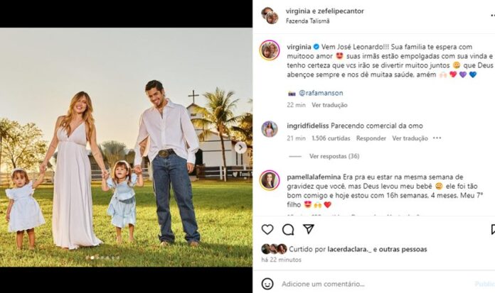The image size is (495, 293).
Task: Show translation of the caption
Action: (x=329, y=105)
